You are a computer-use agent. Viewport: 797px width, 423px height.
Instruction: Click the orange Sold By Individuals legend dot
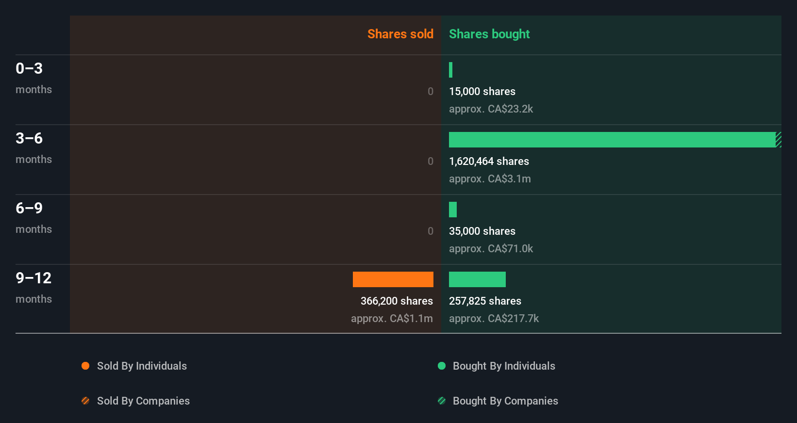tap(85, 366)
